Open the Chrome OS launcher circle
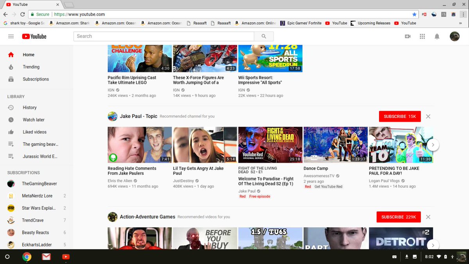469x264 pixels. coord(7,257)
